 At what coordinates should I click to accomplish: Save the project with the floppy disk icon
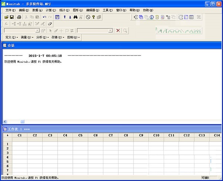(12, 17)
